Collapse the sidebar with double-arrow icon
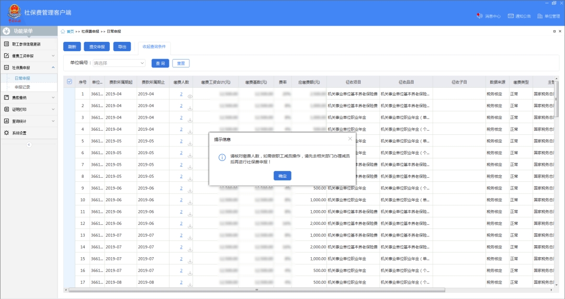Viewport: 565px width, 299px height. click(x=29, y=144)
